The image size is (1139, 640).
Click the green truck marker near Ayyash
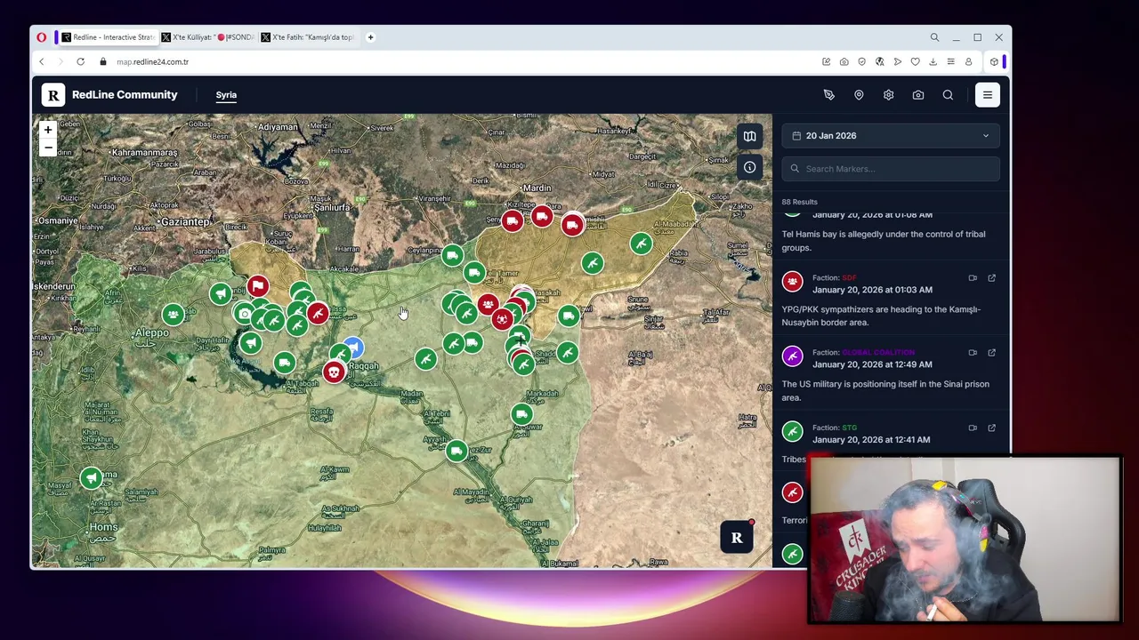[456, 452]
